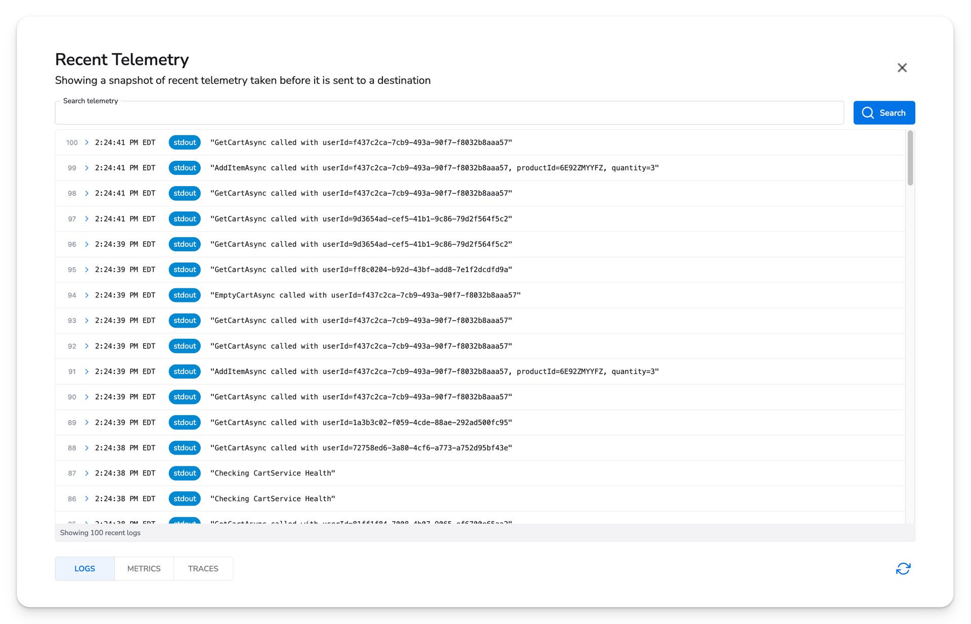971x624 pixels.
Task: Click the log list scrollbar thumb
Action: (910, 158)
